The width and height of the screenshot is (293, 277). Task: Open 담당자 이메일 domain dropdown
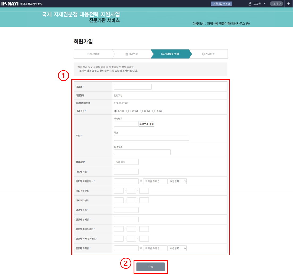177,248
